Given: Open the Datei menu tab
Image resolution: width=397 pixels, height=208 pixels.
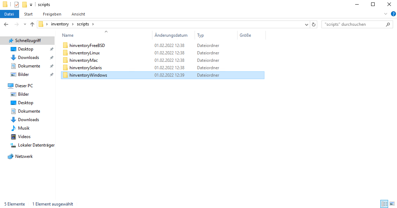Looking at the screenshot, I should [9, 14].
